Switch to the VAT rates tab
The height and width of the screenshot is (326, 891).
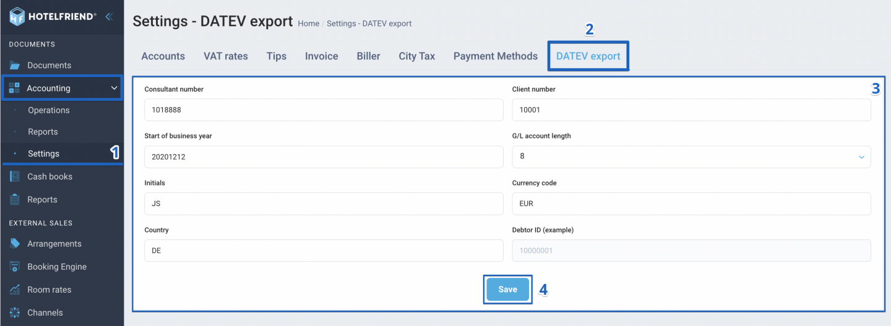pyautogui.click(x=226, y=56)
